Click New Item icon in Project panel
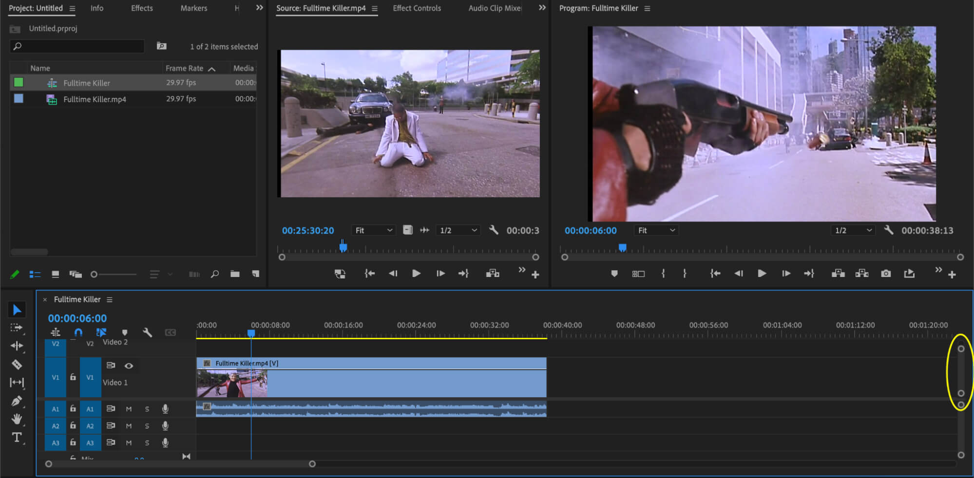The image size is (974, 478). click(255, 274)
